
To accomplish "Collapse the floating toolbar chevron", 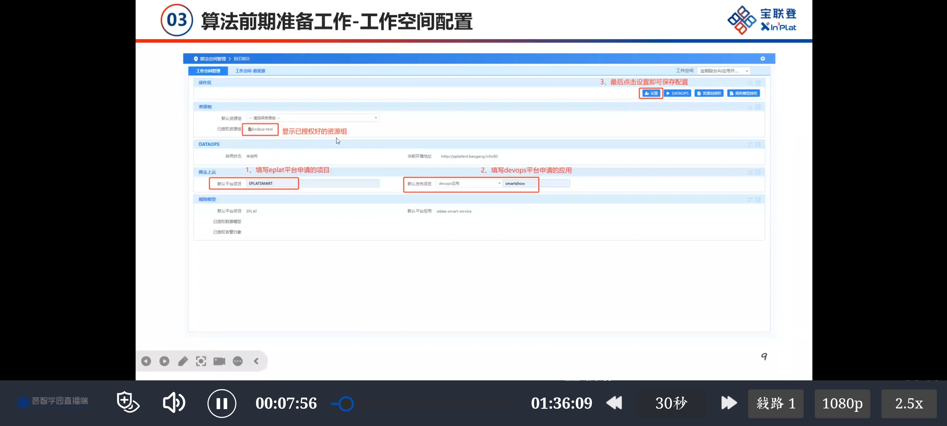I will (256, 361).
